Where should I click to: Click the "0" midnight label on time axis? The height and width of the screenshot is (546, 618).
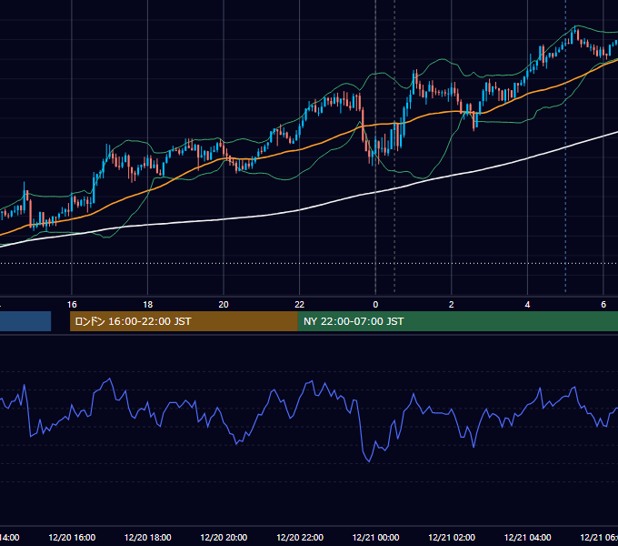coord(375,304)
